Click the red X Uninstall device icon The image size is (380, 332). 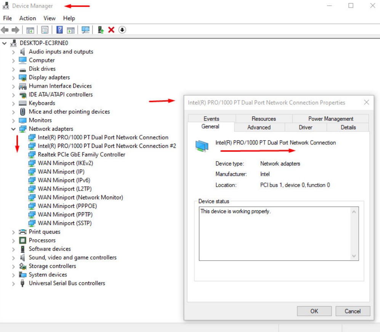(111, 30)
